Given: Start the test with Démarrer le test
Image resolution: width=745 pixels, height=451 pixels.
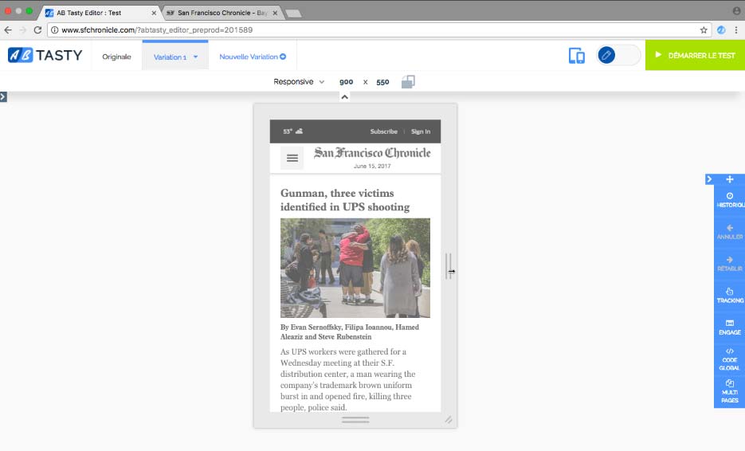Looking at the screenshot, I should [x=695, y=55].
